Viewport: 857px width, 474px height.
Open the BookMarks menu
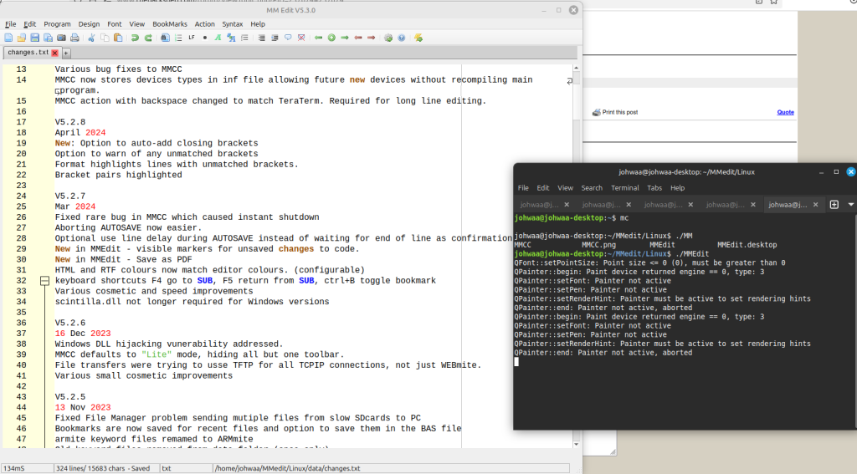[x=171, y=24]
